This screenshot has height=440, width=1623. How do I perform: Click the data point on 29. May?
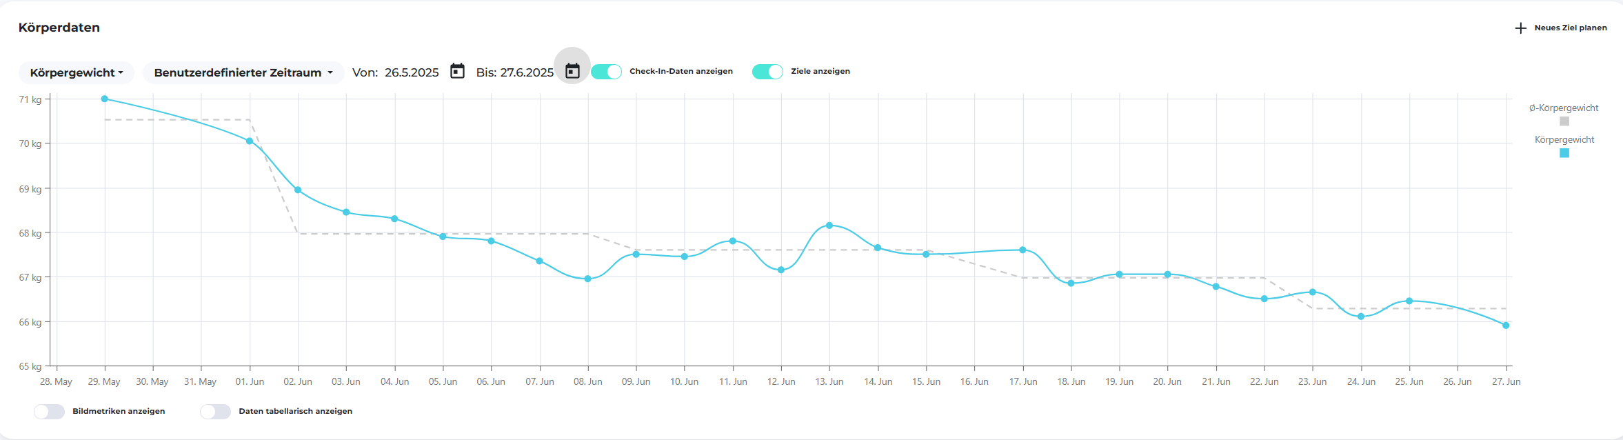pyautogui.click(x=105, y=99)
